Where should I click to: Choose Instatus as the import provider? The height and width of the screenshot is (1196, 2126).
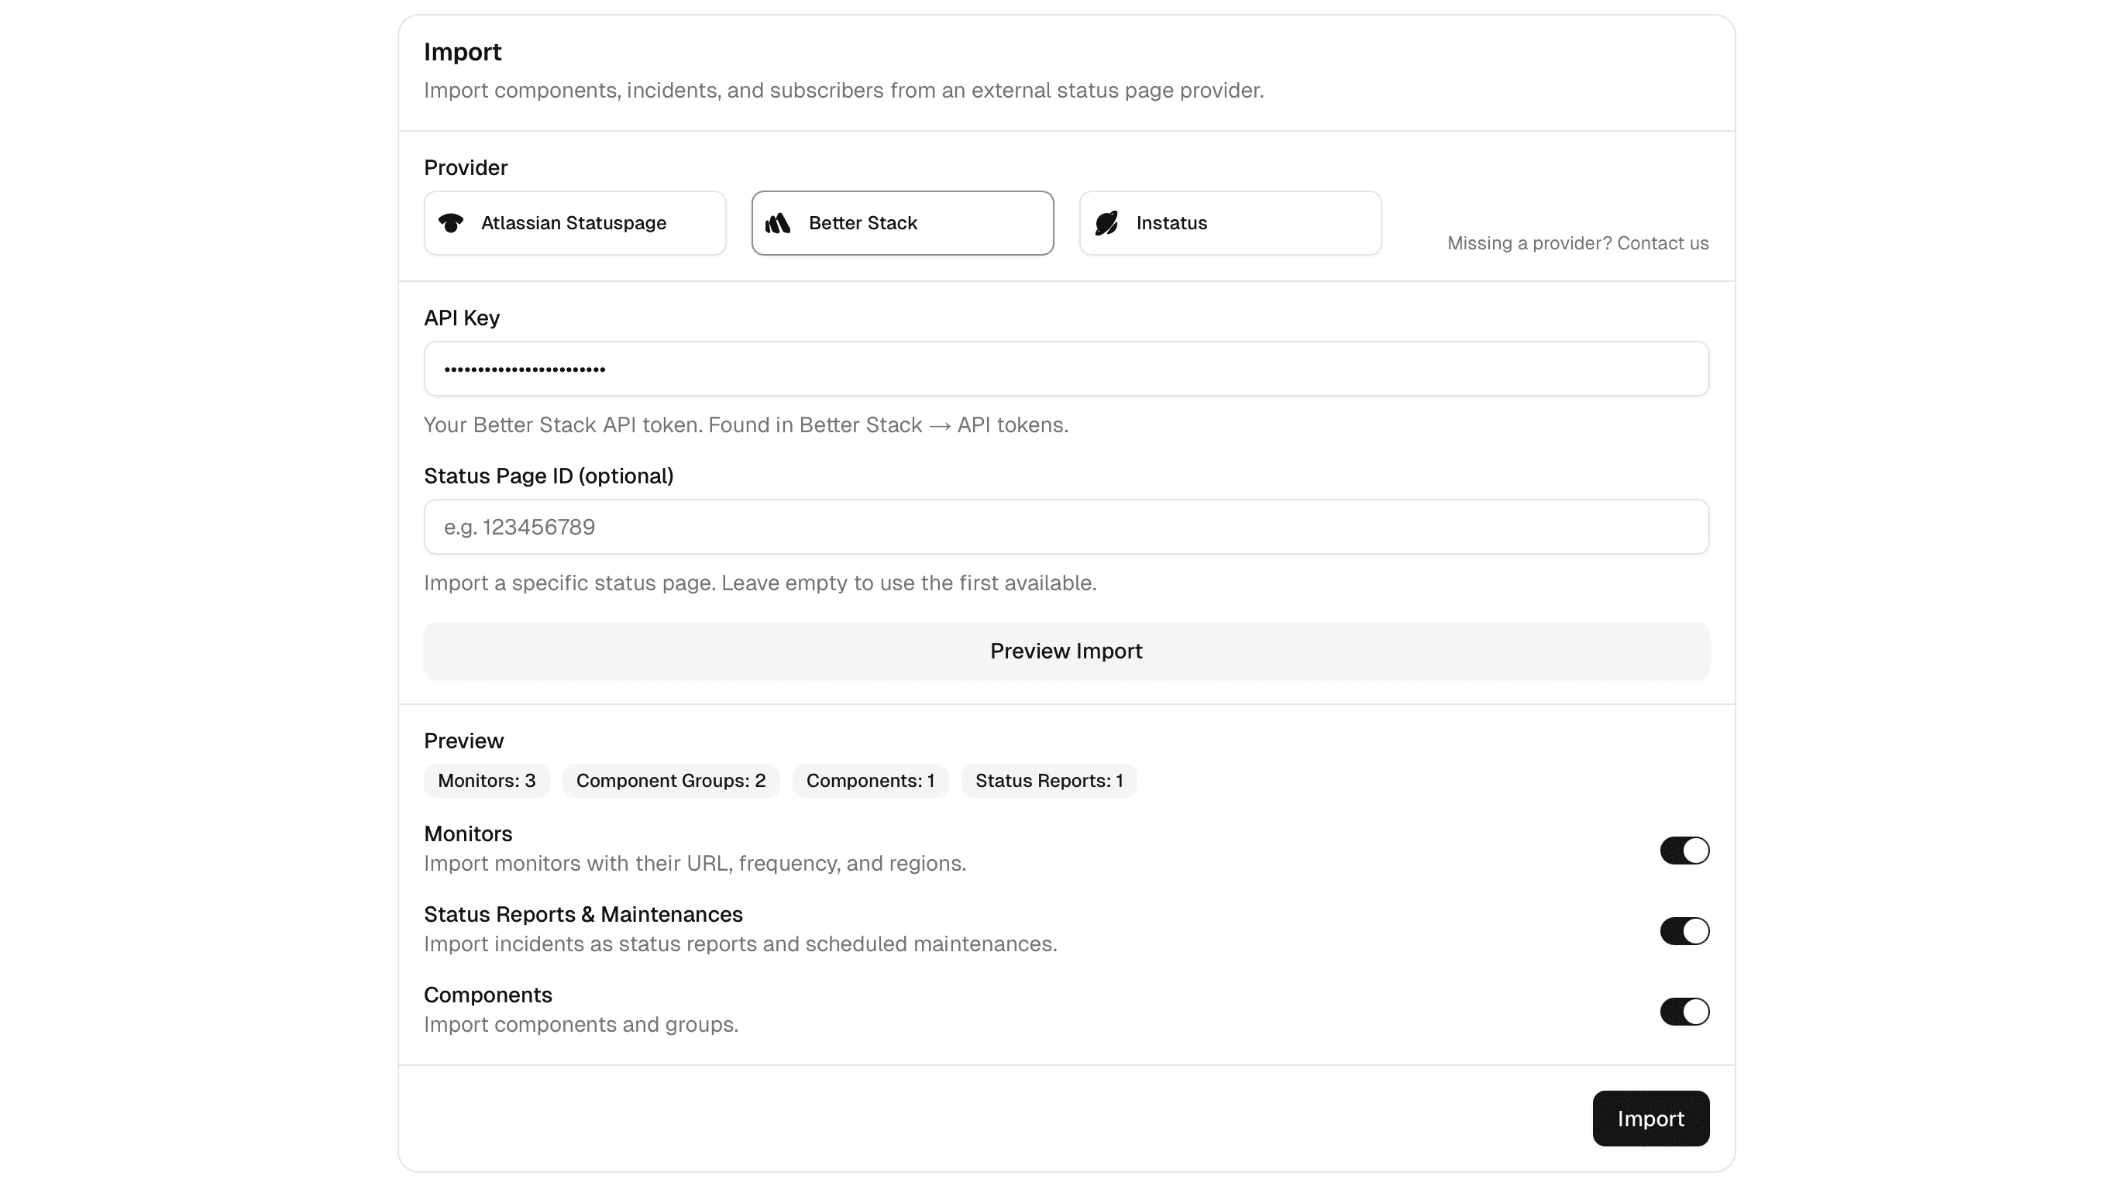click(x=1230, y=222)
